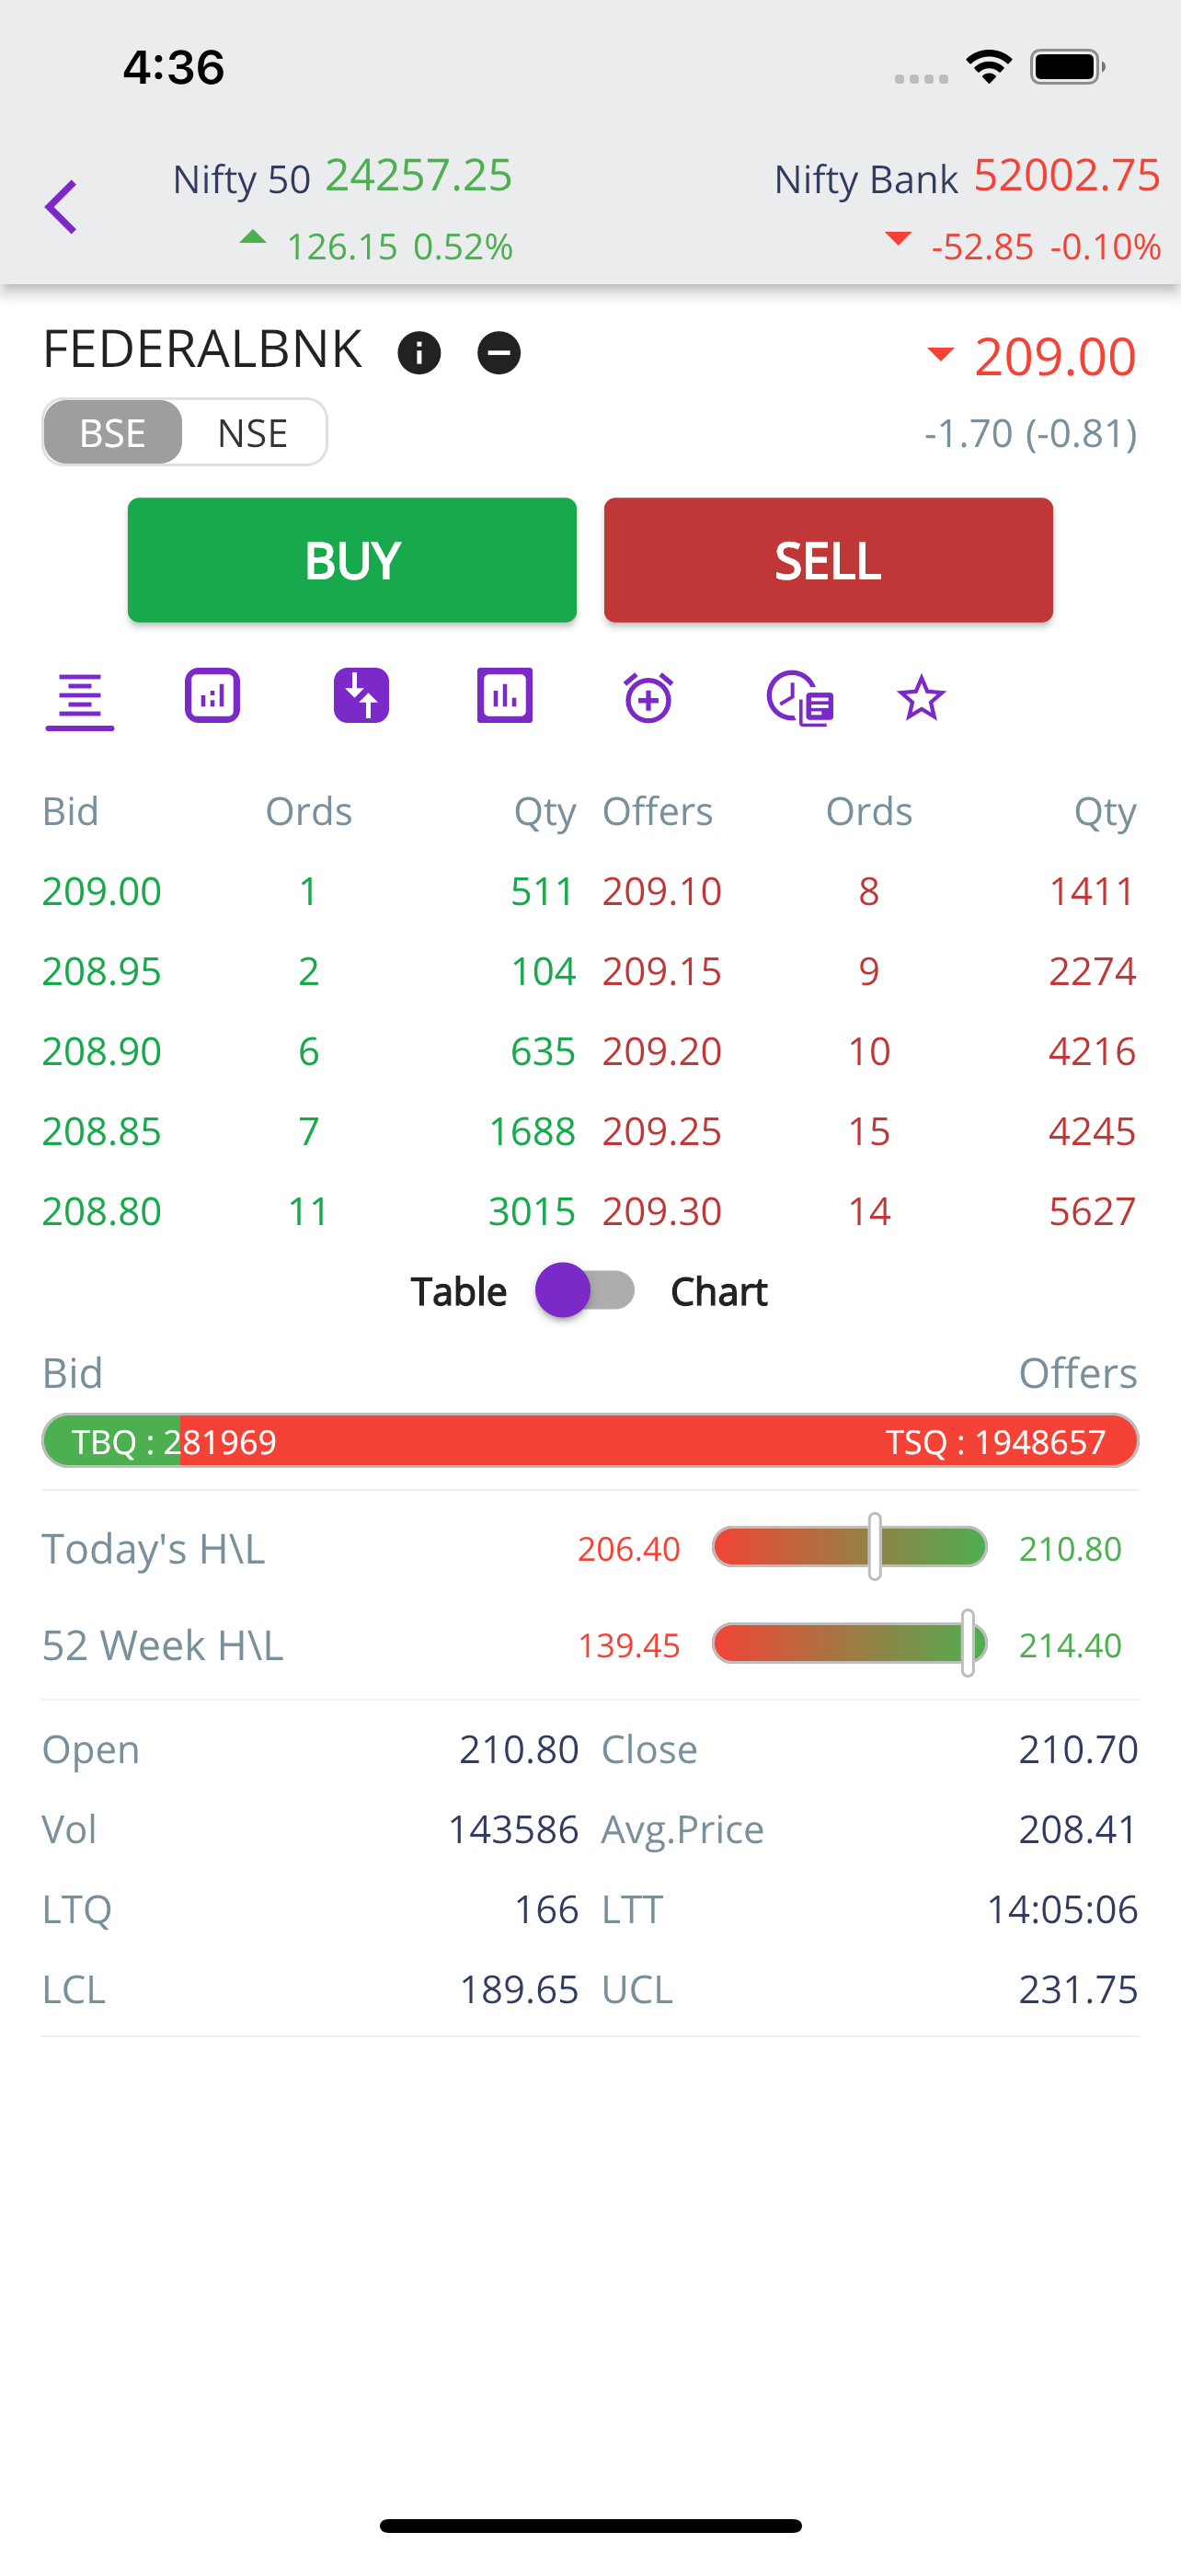Tap the Wi-Fi status icon
Screen dimensions: 1181x2555
coord(989,67)
